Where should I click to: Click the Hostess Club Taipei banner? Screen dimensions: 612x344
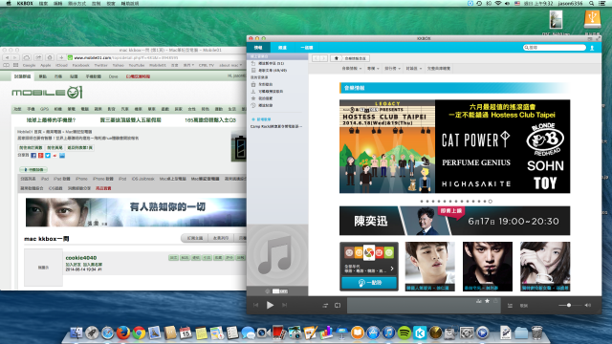click(x=455, y=146)
